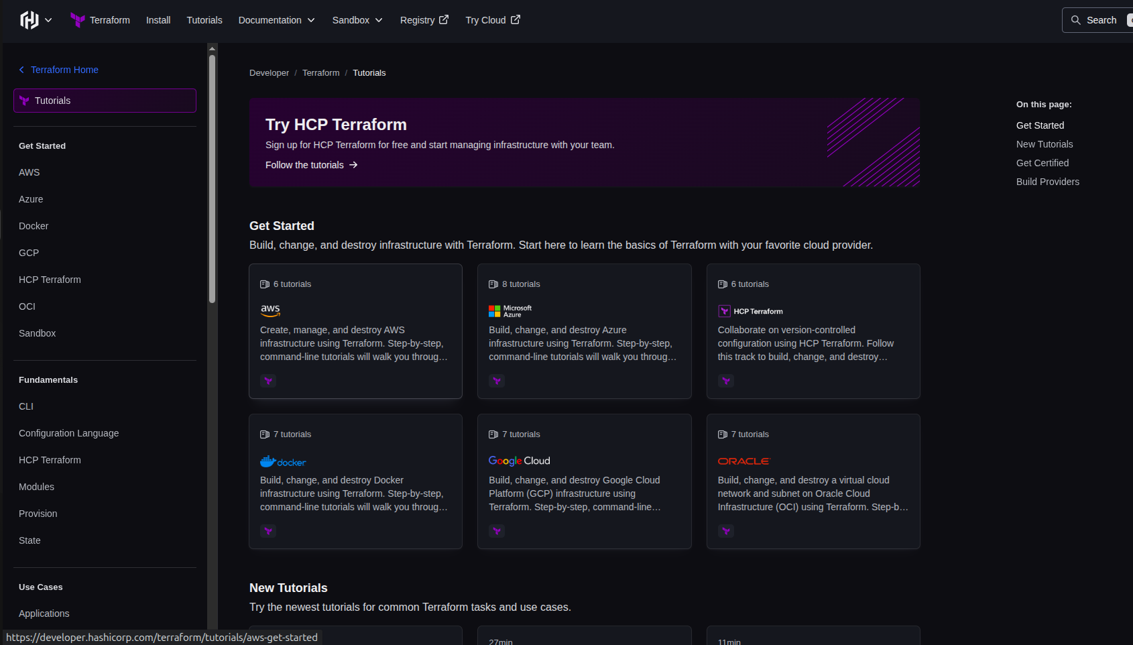1133x645 pixels.
Task: Open GCP in sidebar
Action: tap(29, 253)
